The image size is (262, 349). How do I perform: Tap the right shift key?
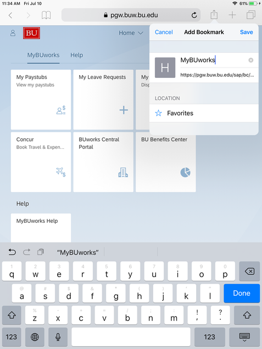click(x=247, y=315)
